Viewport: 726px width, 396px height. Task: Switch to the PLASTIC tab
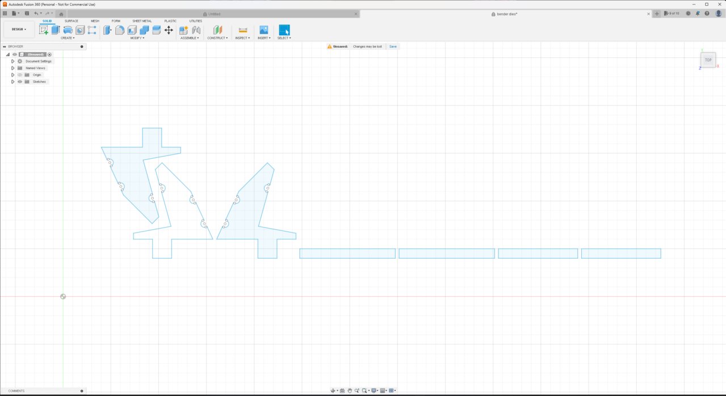tap(170, 21)
